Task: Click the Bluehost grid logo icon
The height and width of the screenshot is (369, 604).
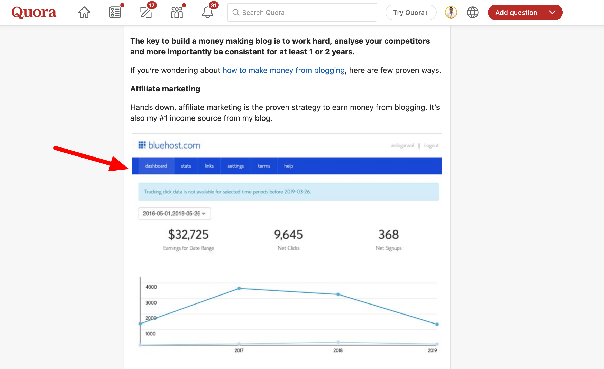Action: tap(142, 145)
